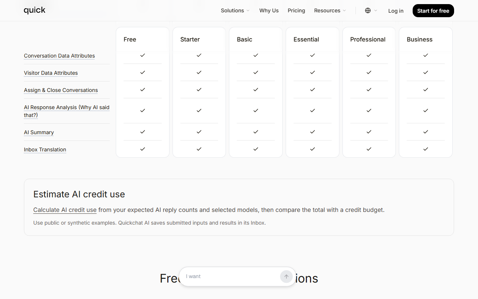Image resolution: width=478 pixels, height=299 pixels.
Task: Click the Start for free button
Action: click(433, 11)
